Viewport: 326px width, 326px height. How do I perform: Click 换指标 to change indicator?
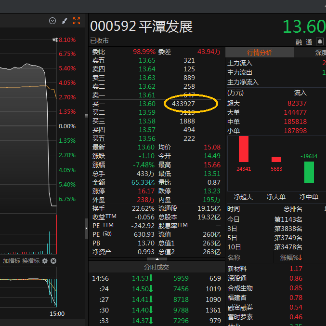tap(30, 261)
